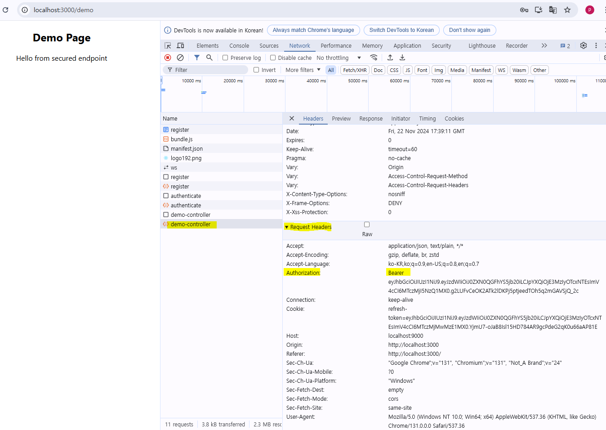Select the All request type filter
This screenshot has width=606, height=430.
[x=331, y=70]
